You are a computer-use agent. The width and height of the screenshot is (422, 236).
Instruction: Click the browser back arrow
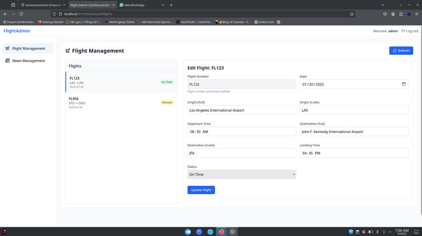[x=5, y=14]
